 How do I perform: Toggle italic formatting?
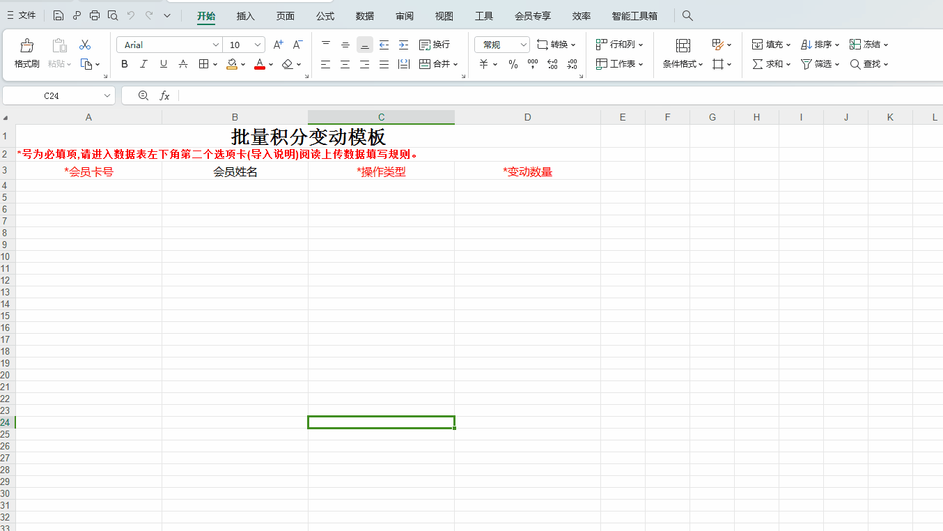tap(143, 63)
